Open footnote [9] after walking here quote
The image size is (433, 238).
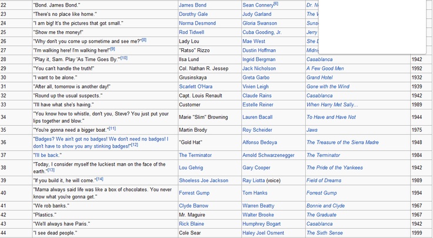click(112, 49)
